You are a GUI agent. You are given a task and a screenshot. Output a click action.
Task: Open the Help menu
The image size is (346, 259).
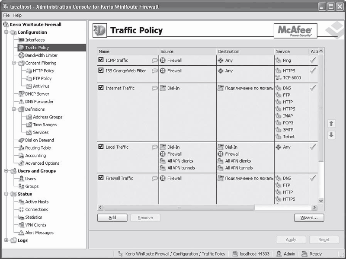(17, 15)
